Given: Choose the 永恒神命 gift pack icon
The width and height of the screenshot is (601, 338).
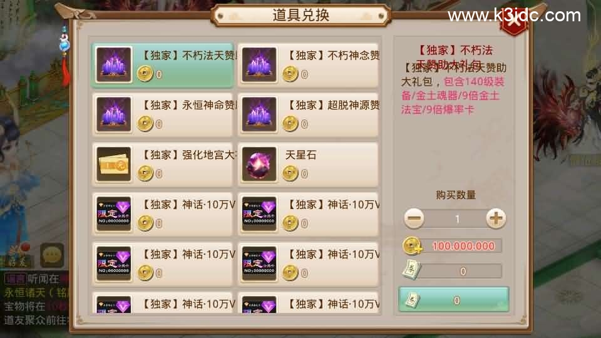Looking at the screenshot, I should (114, 114).
